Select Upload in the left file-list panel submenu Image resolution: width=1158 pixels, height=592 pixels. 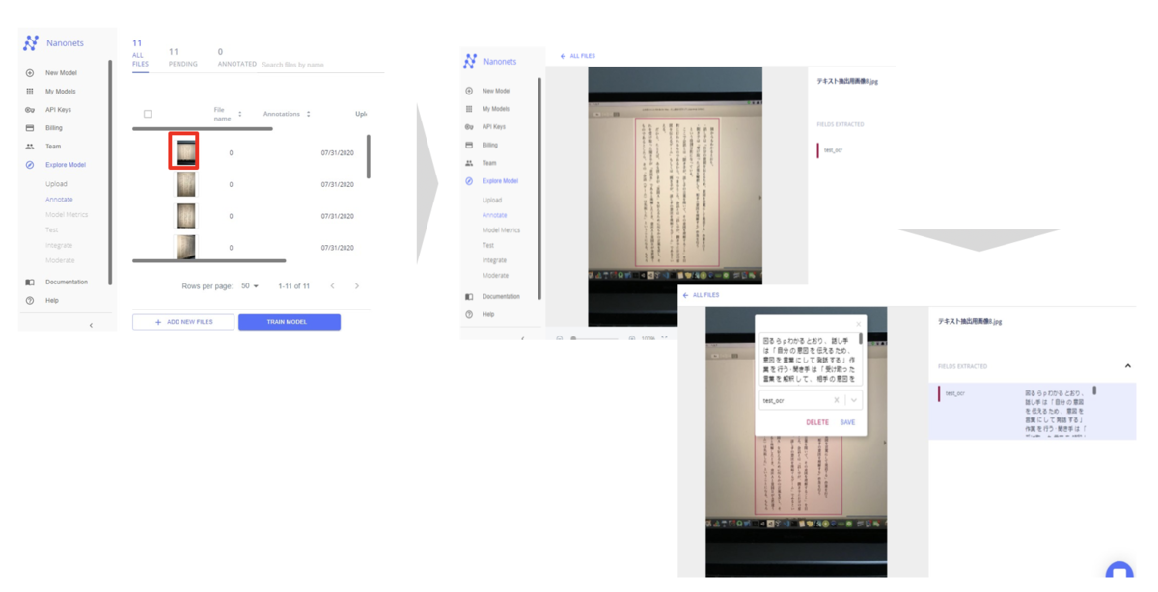[x=56, y=184]
